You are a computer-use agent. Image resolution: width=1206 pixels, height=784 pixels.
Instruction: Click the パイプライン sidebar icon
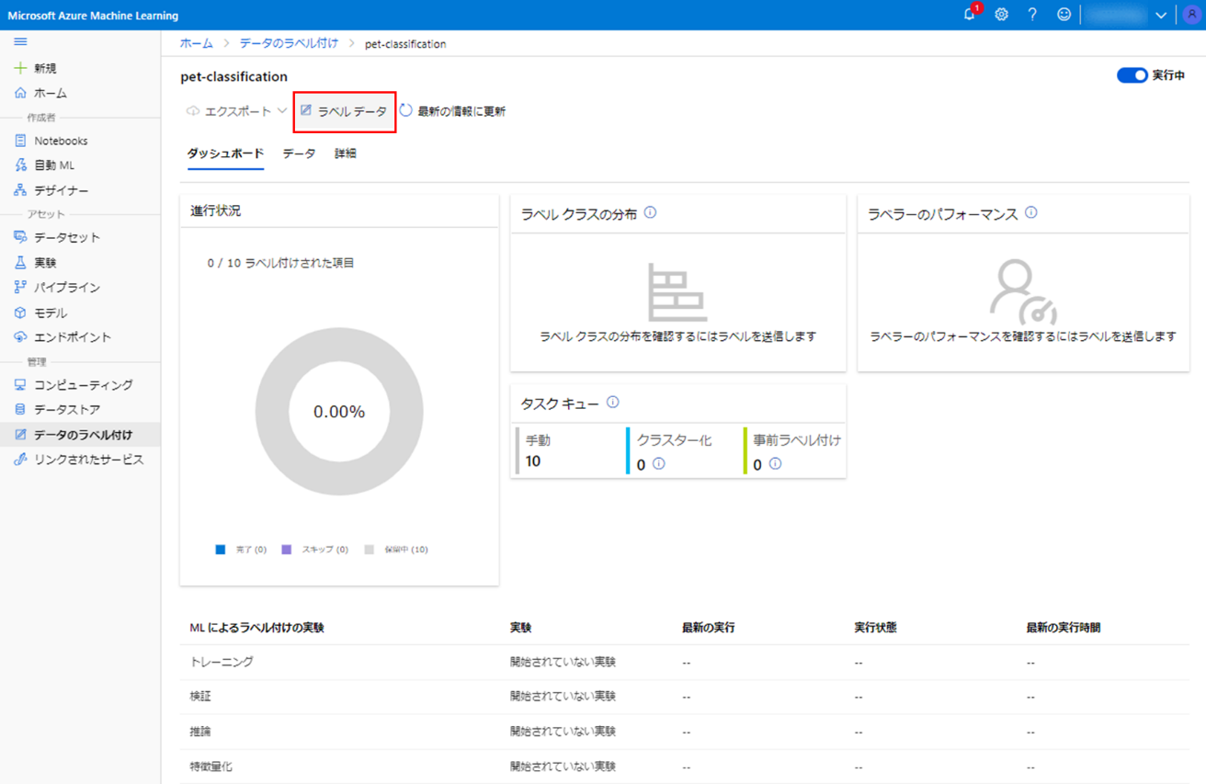tap(20, 287)
